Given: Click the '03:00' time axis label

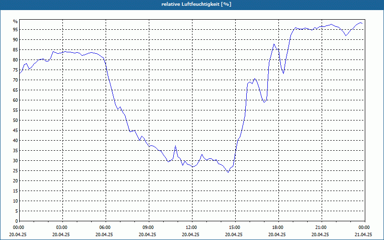Looking at the screenshot, I should click(x=61, y=228).
